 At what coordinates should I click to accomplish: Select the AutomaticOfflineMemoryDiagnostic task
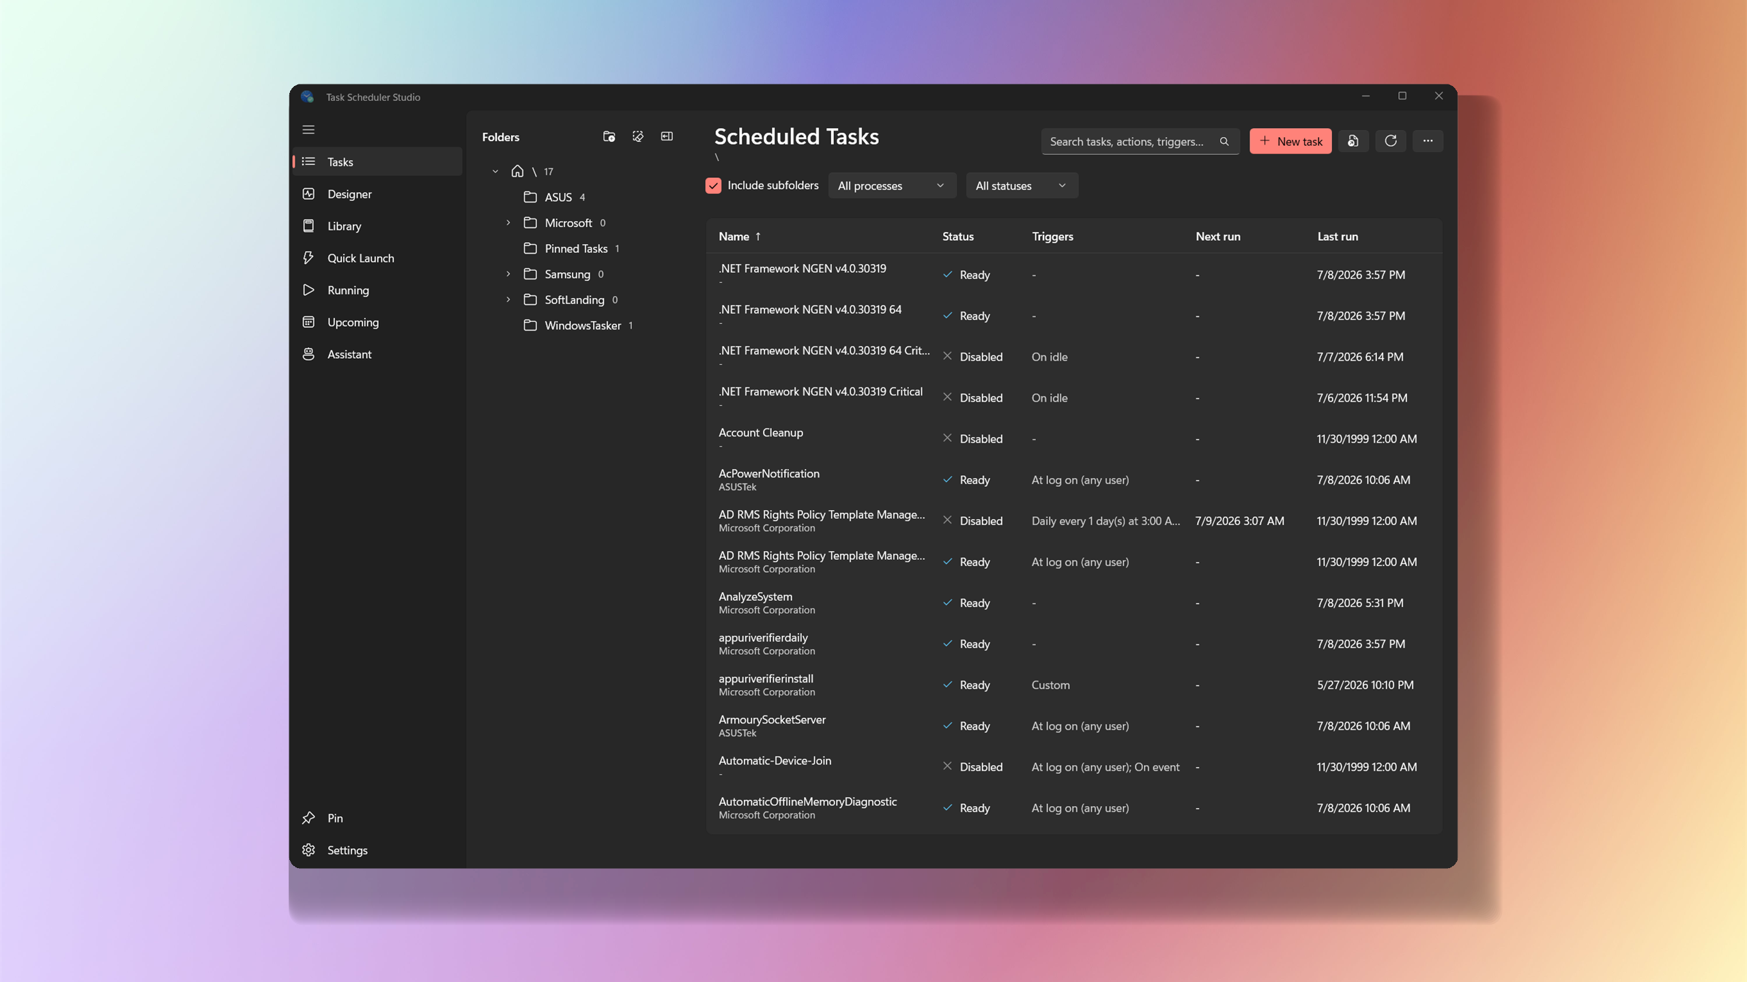point(1075,807)
